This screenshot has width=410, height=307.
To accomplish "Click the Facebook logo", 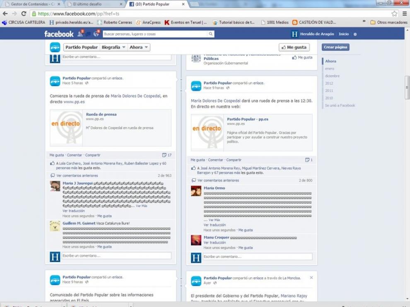I will 59,34.
